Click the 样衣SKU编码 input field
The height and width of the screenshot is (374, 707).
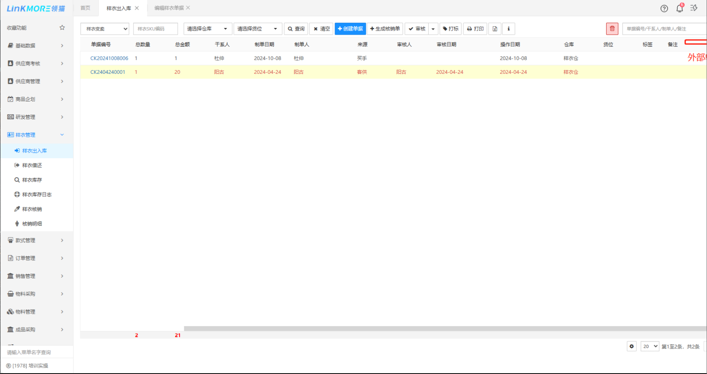click(155, 29)
